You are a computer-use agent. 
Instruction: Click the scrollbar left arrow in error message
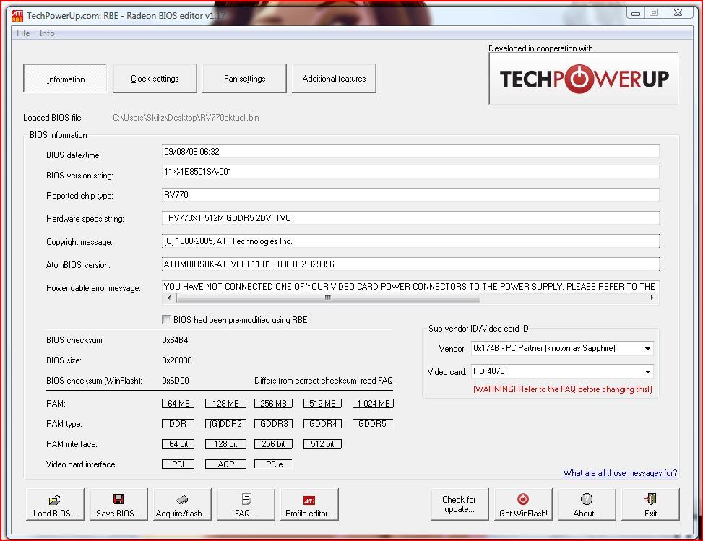coord(168,298)
